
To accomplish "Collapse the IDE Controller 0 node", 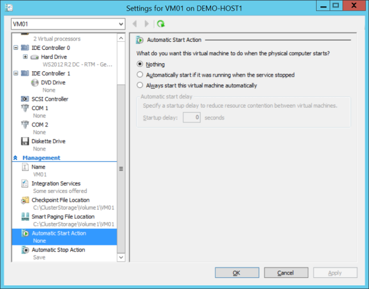I will coord(15,47).
